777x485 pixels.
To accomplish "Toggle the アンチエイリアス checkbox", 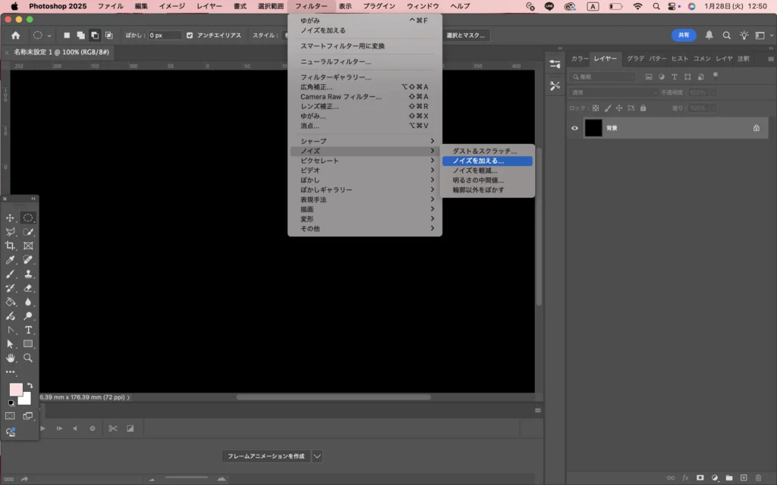I will coord(190,35).
